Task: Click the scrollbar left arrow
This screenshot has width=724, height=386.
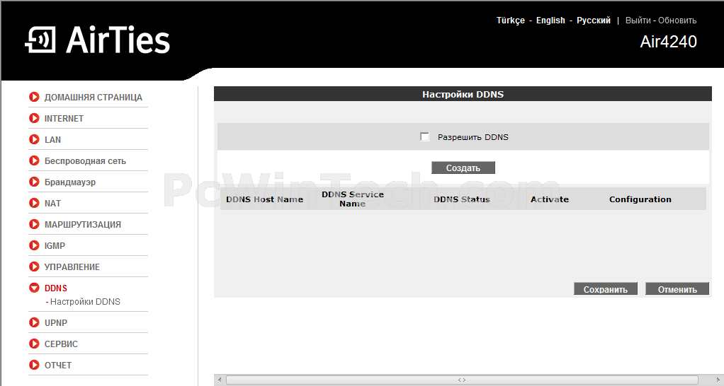Action: [x=220, y=380]
